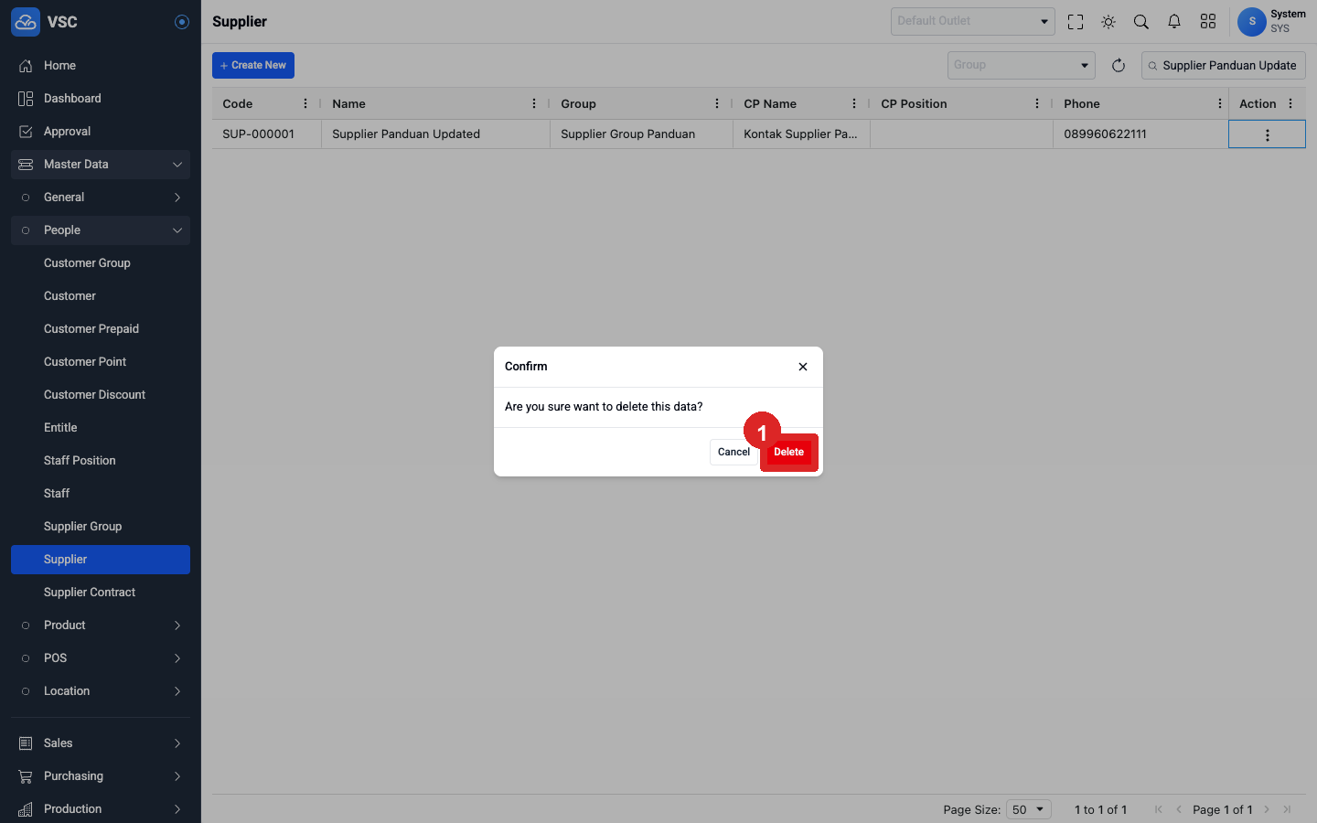Click the supplier search input field
Viewport: 1317px width, 823px height.
(1224, 65)
